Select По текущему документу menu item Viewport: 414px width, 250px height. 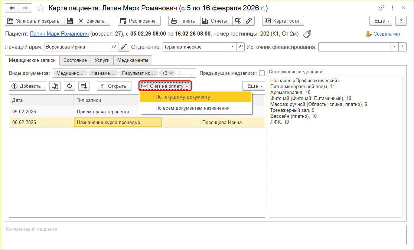183,97
